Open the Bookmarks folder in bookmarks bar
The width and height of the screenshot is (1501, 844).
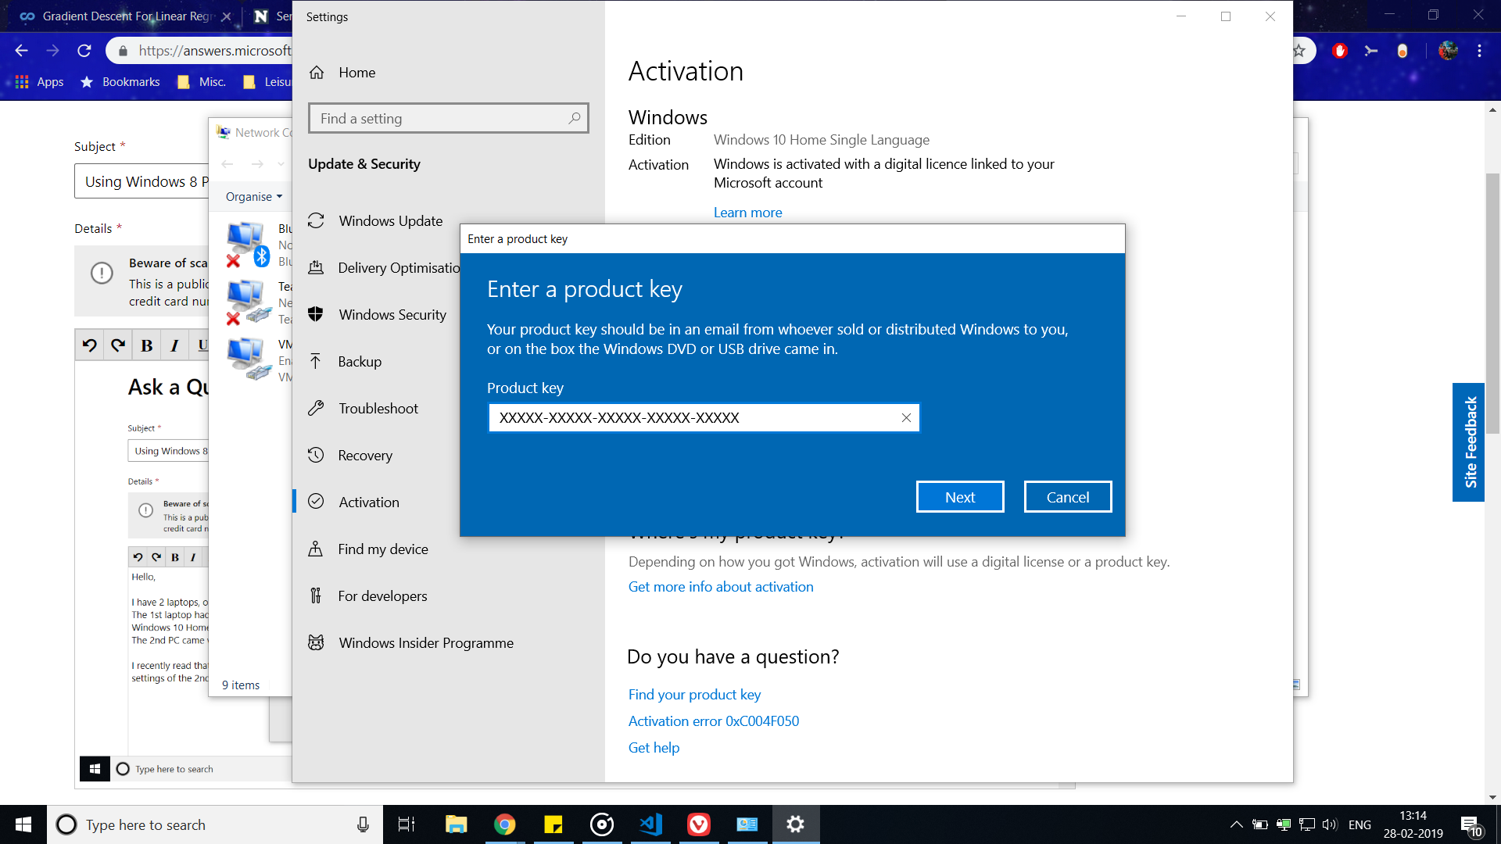120,82
